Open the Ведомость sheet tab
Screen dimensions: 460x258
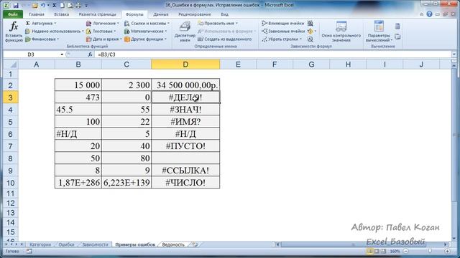click(x=173, y=244)
